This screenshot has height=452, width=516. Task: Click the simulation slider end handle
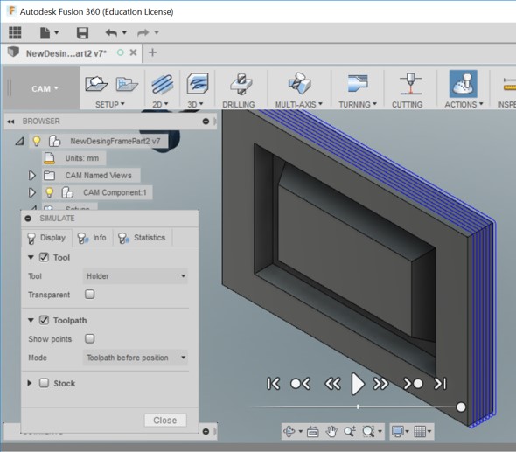[461, 407]
